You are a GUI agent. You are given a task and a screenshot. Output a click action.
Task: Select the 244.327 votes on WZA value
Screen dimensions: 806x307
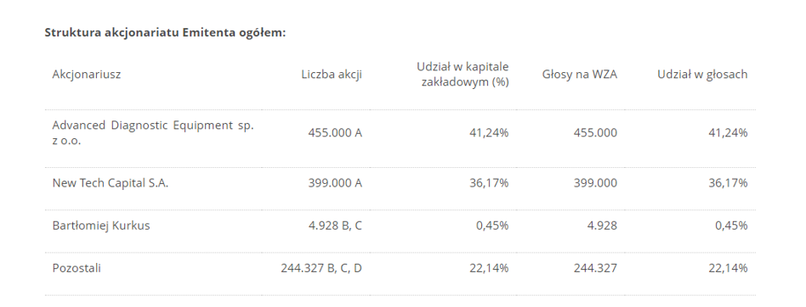[595, 268]
